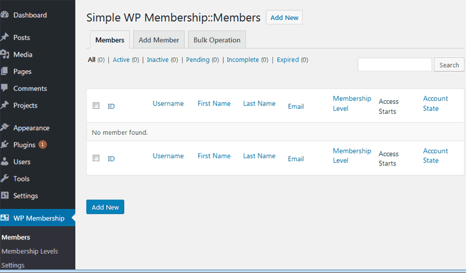Sort by First Name in table header

click(214, 103)
